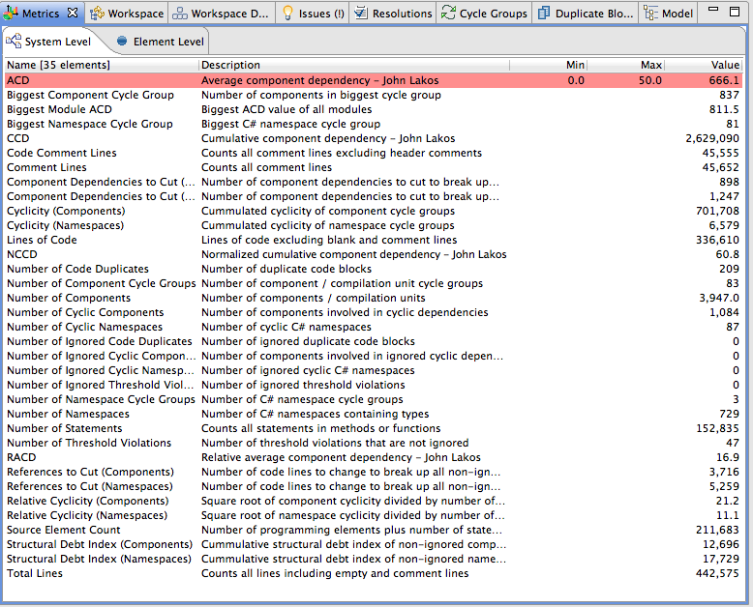Image resolution: width=753 pixels, height=607 pixels.
Task: Select the Source Element Count row
Action: coord(374,530)
